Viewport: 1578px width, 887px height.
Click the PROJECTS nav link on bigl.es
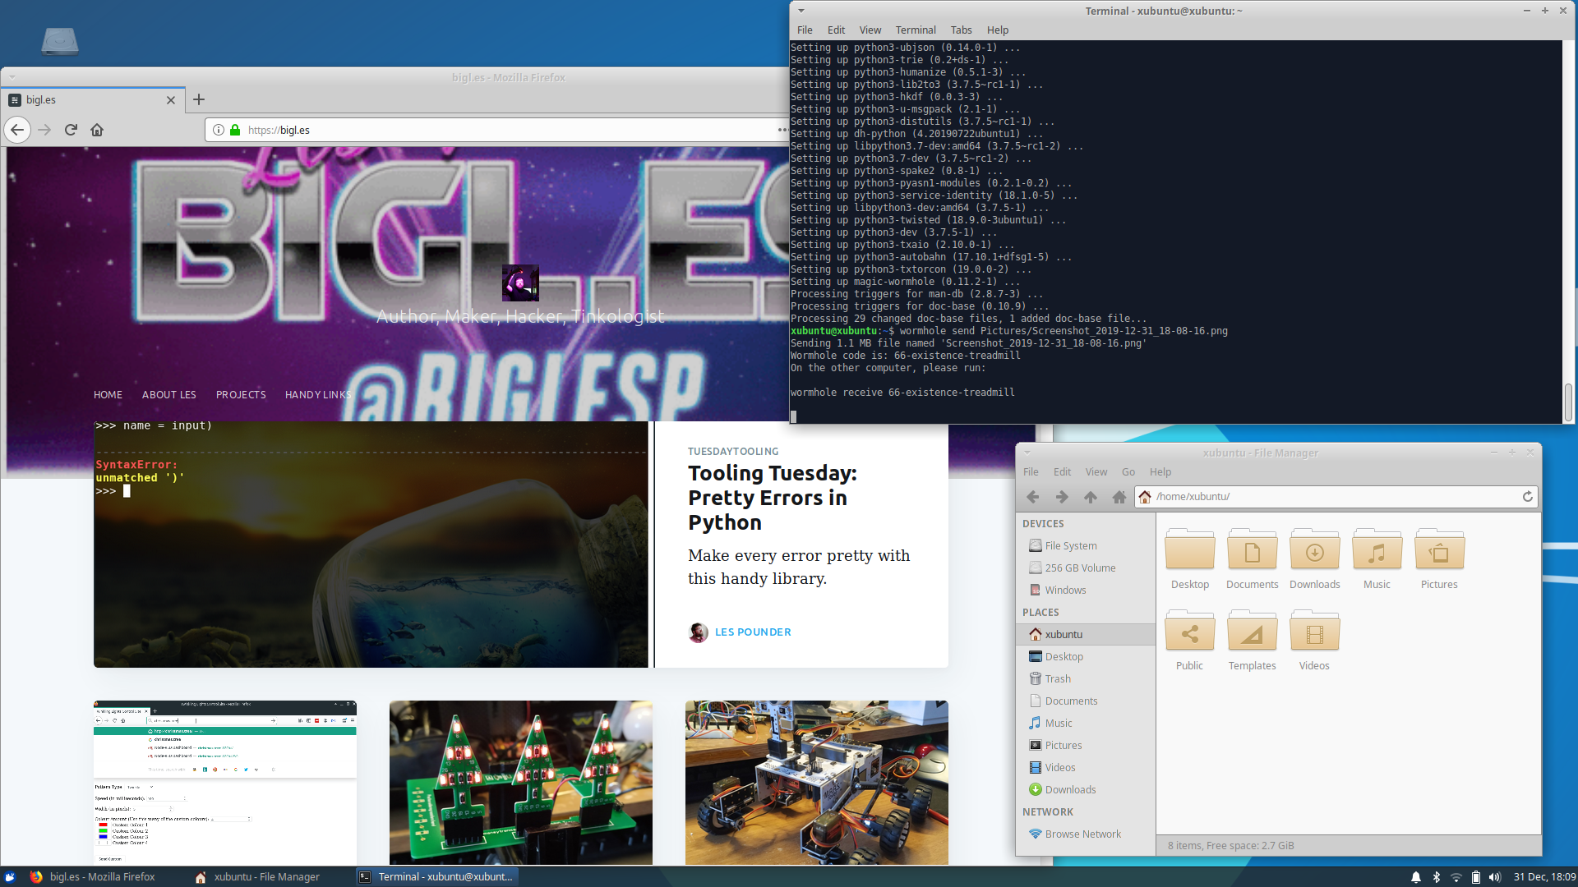pyautogui.click(x=241, y=393)
